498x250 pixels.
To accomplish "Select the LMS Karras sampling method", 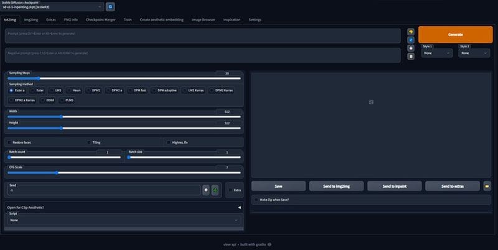I will pyautogui.click(x=193, y=90).
